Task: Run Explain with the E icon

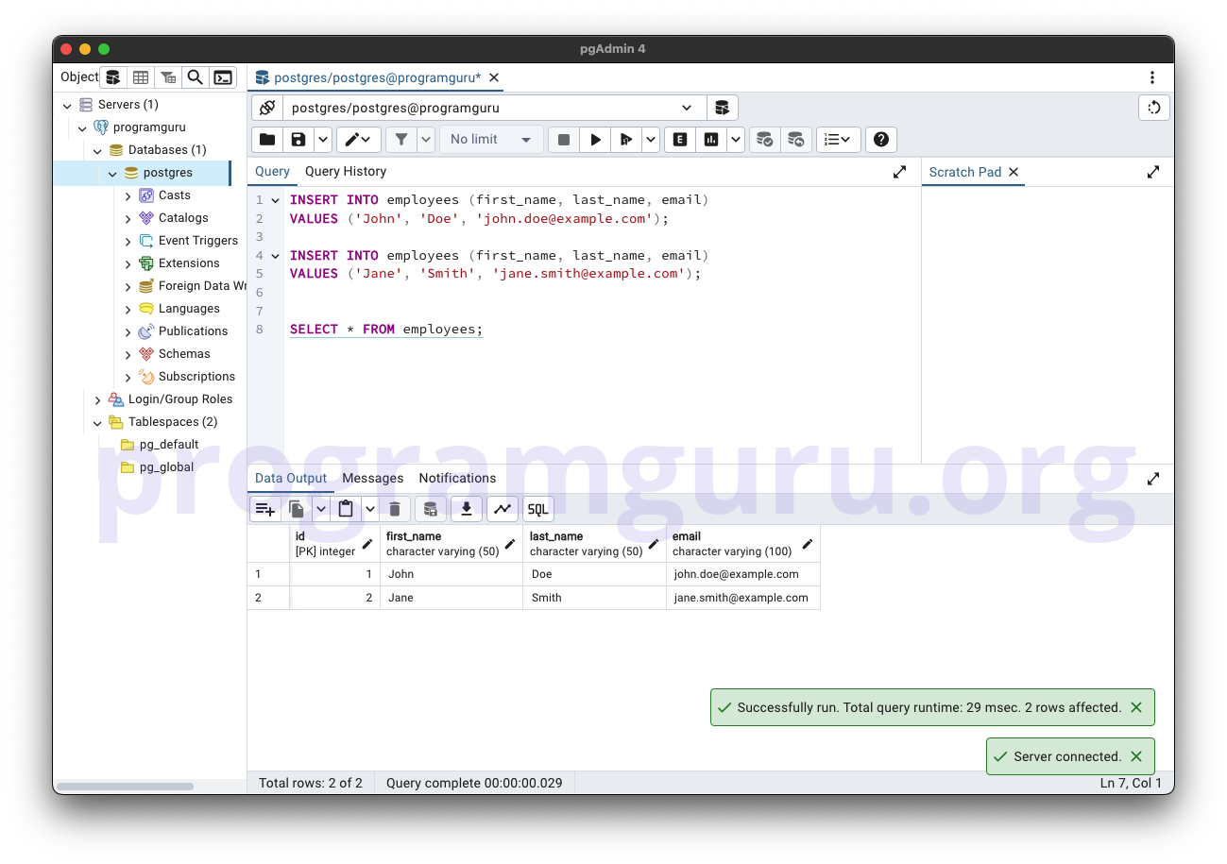Action: [680, 140]
